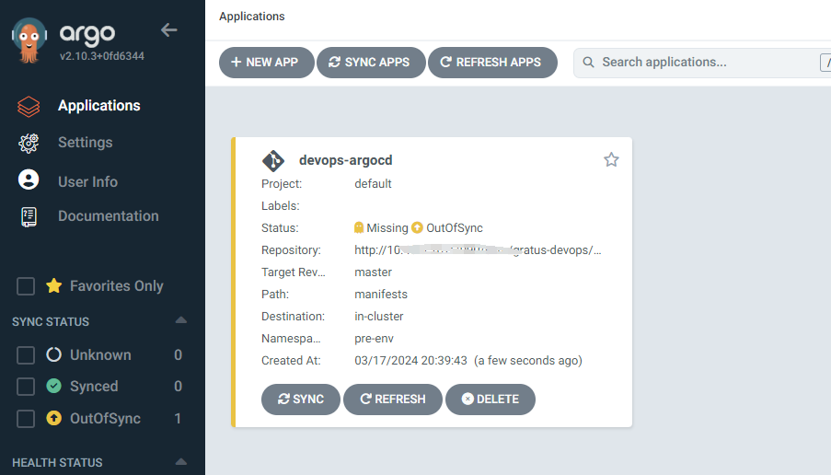Open the Settings menu item
831x475 pixels.
point(85,143)
